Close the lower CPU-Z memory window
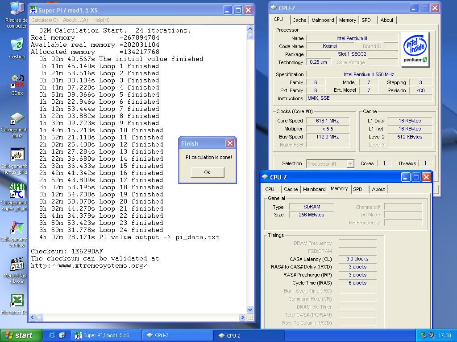The width and height of the screenshot is (457, 342). (x=426, y=177)
